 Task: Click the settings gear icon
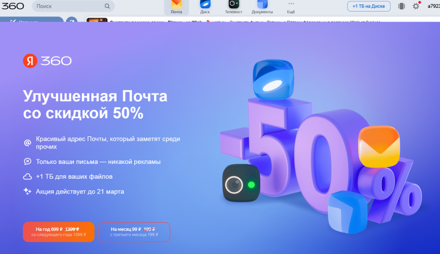pos(416,6)
